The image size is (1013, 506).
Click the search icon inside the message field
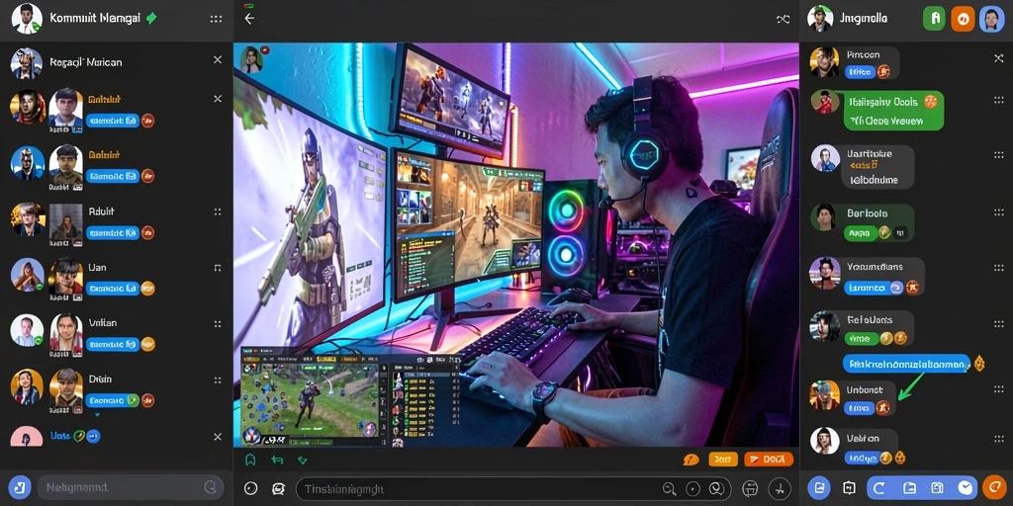point(669,488)
